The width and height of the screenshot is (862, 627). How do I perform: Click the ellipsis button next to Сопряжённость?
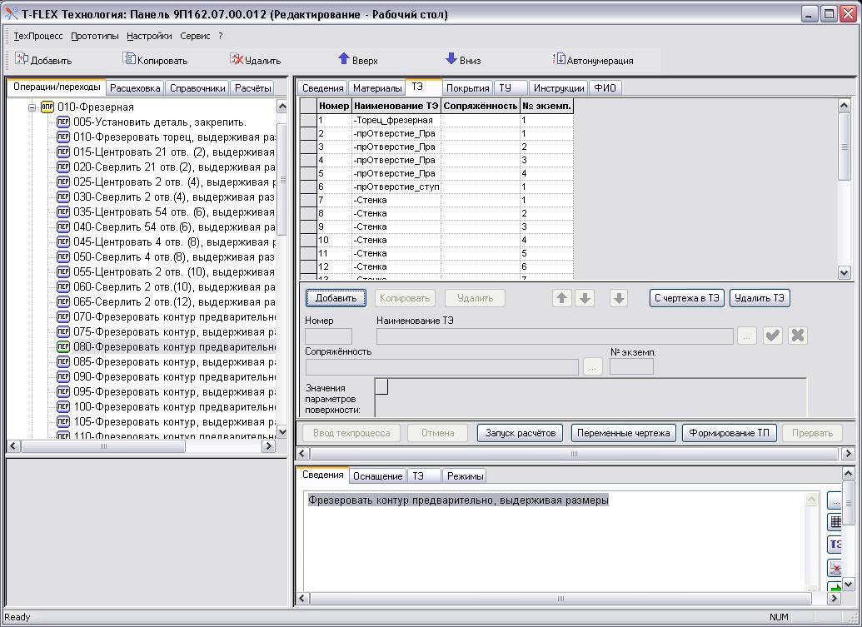tap(593, 366)
